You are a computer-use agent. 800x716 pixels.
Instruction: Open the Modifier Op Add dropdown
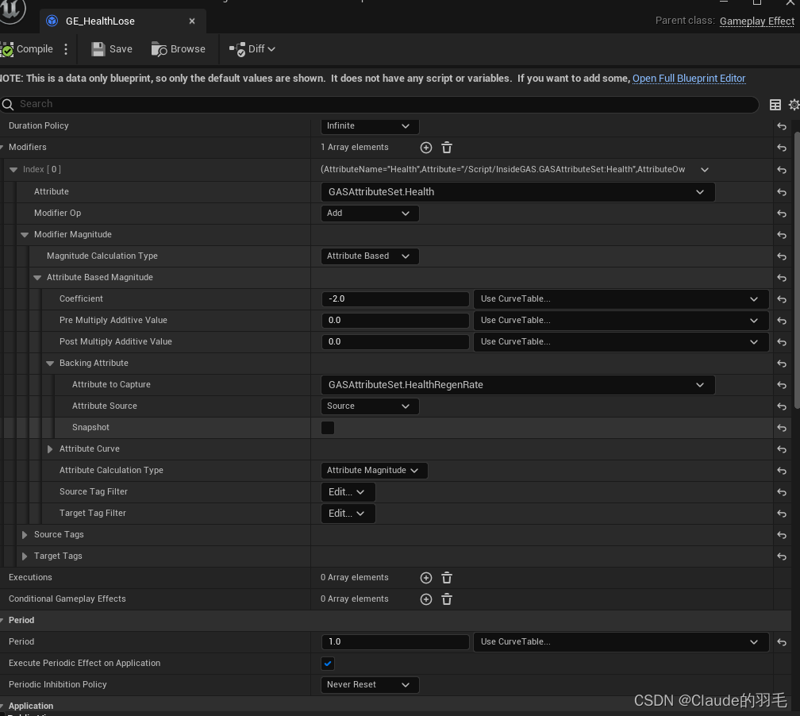click(370, 214)
